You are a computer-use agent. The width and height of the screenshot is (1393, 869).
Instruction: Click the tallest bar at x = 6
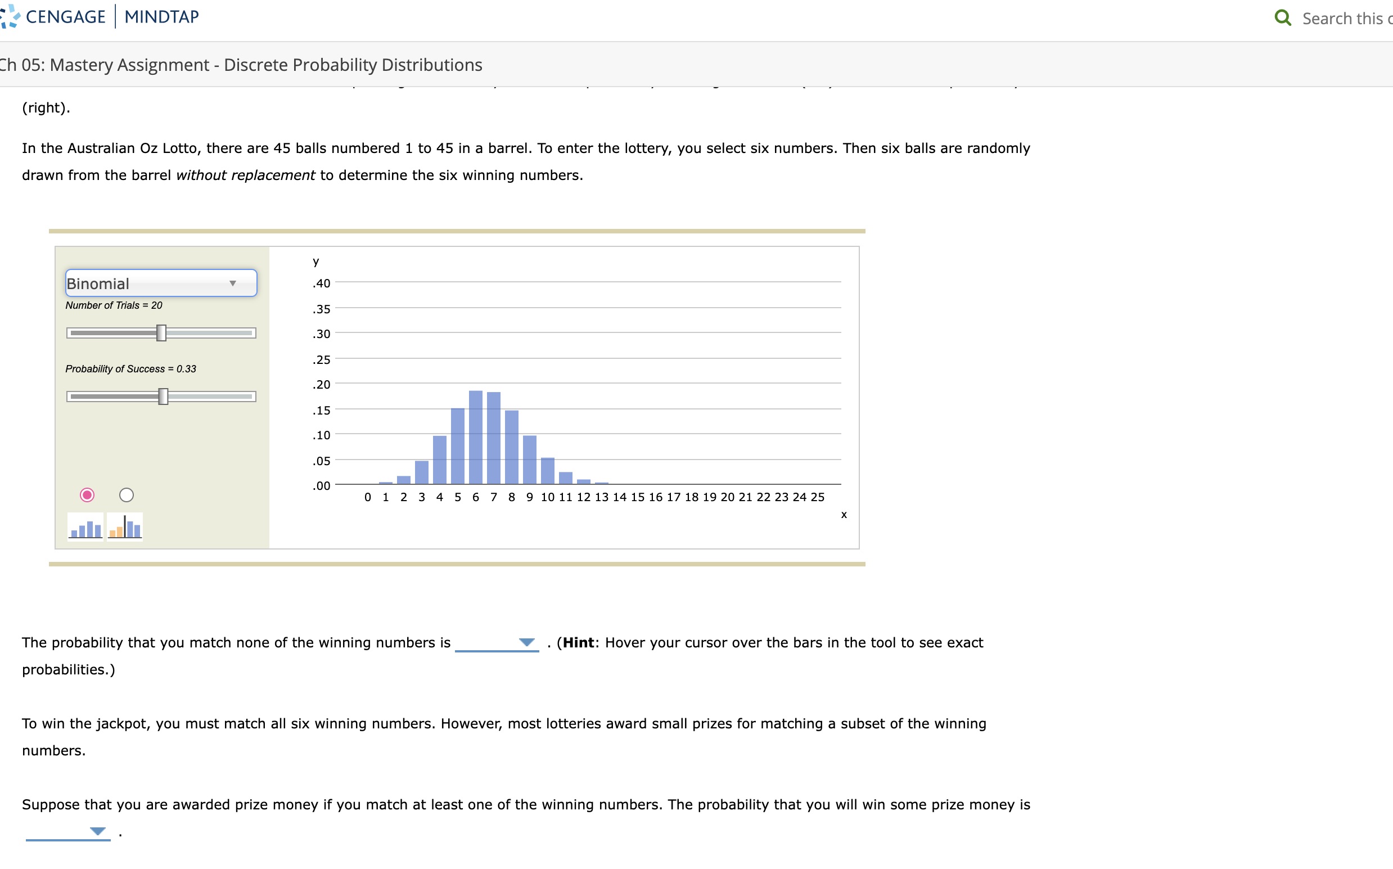(475, 437)
